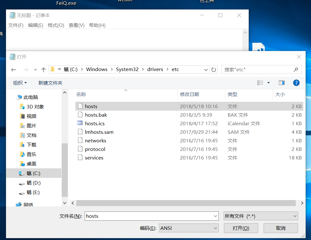Refresh the etc folder listing
This screenshot has width=311, height=240.
pos(214,69)
